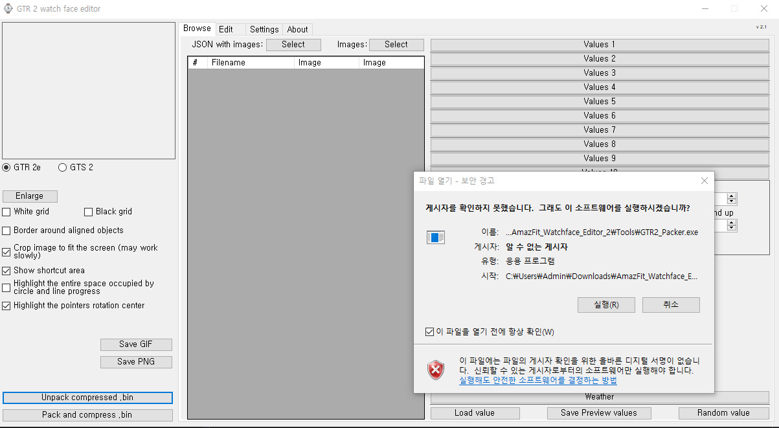Click Pack and compress .bin button
Screen dimensions: 779x428
click(x=87, y=415)
